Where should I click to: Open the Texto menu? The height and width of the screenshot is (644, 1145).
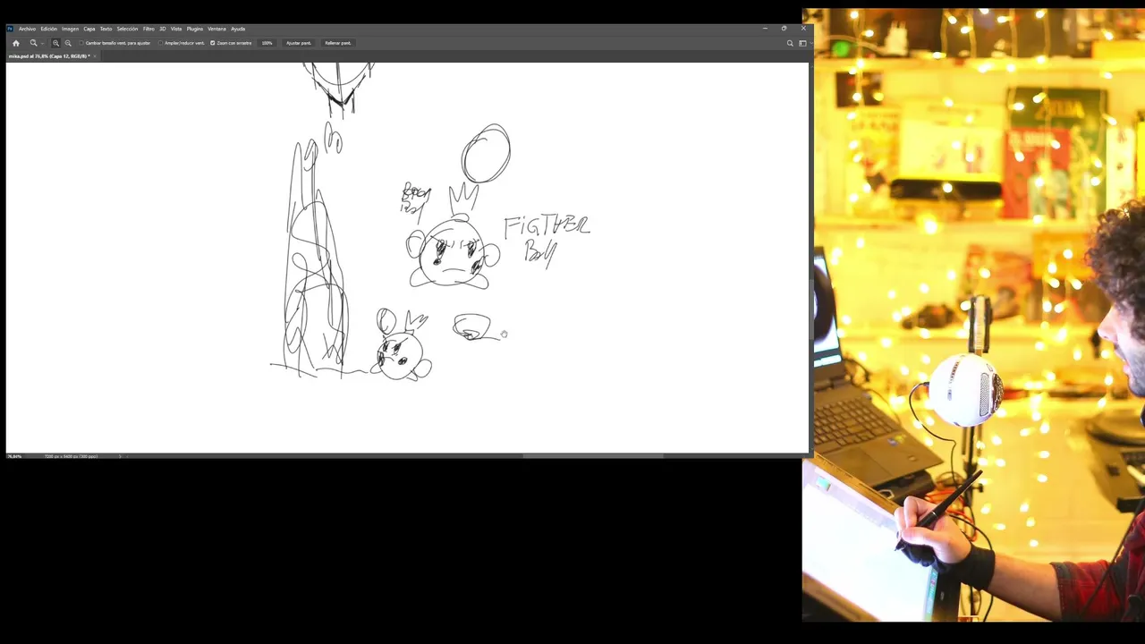pyautogui.click(x=106, y=29)
